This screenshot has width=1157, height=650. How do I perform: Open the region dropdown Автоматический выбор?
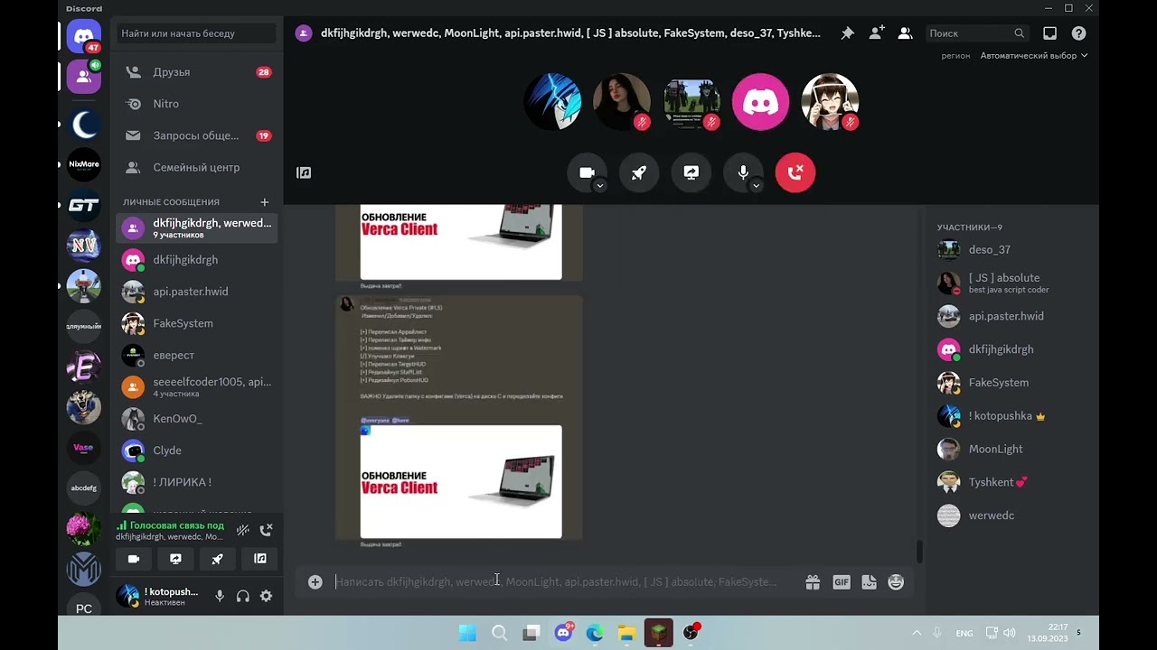(1034, 56)
